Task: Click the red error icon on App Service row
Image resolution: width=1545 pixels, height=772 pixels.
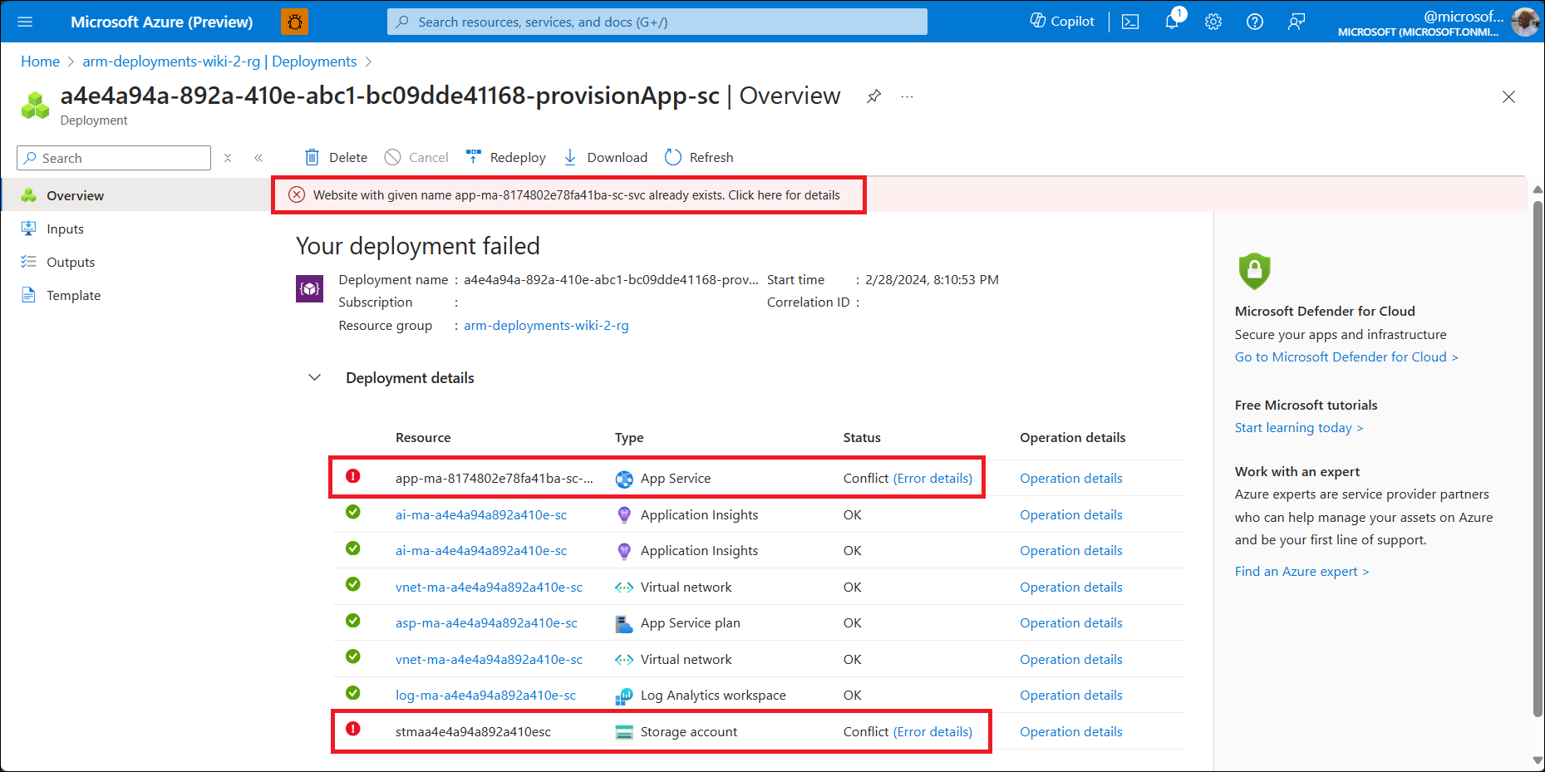Action: coord(353,476)
